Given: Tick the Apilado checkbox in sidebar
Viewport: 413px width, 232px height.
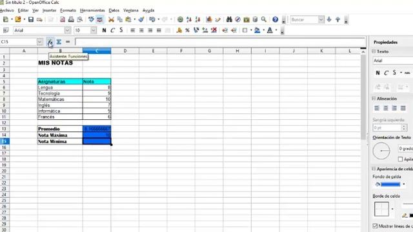Looking at the screenshot, I should click(400, 159).
